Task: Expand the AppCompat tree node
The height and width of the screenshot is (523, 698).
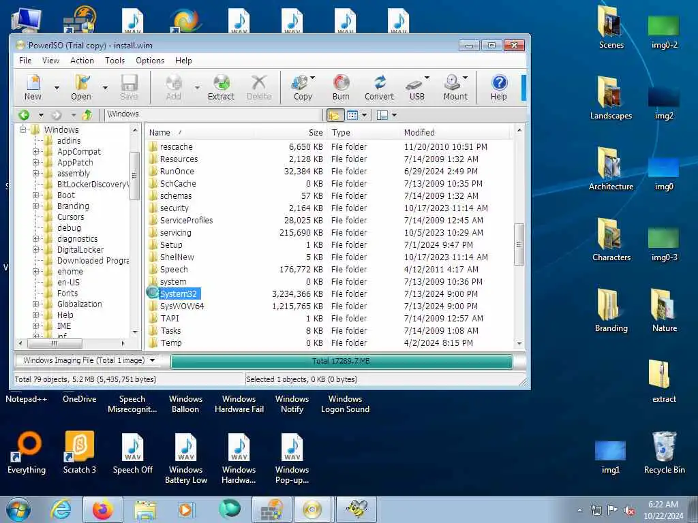Action: point(35,152)
